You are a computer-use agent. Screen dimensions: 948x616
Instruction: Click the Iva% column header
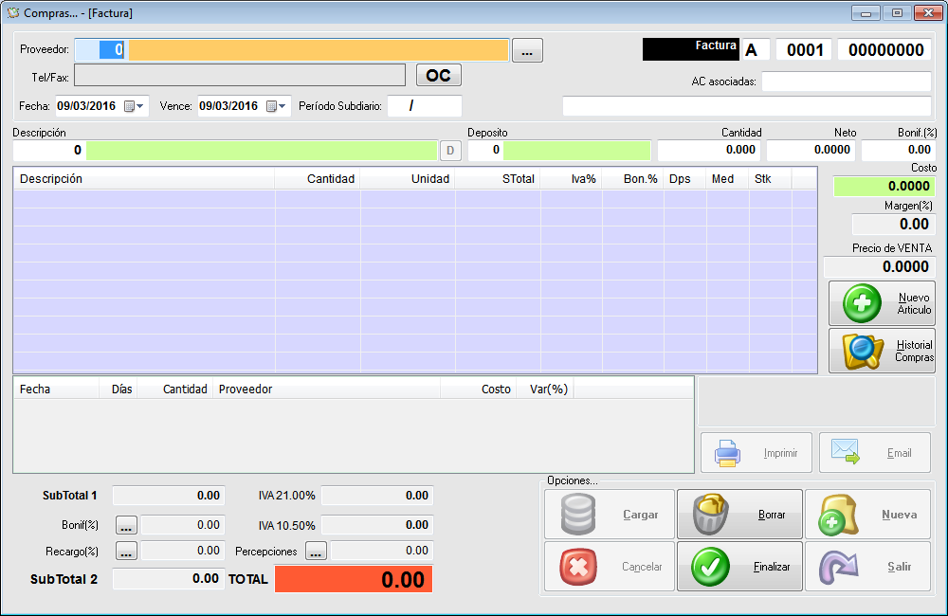pos(571,179)
